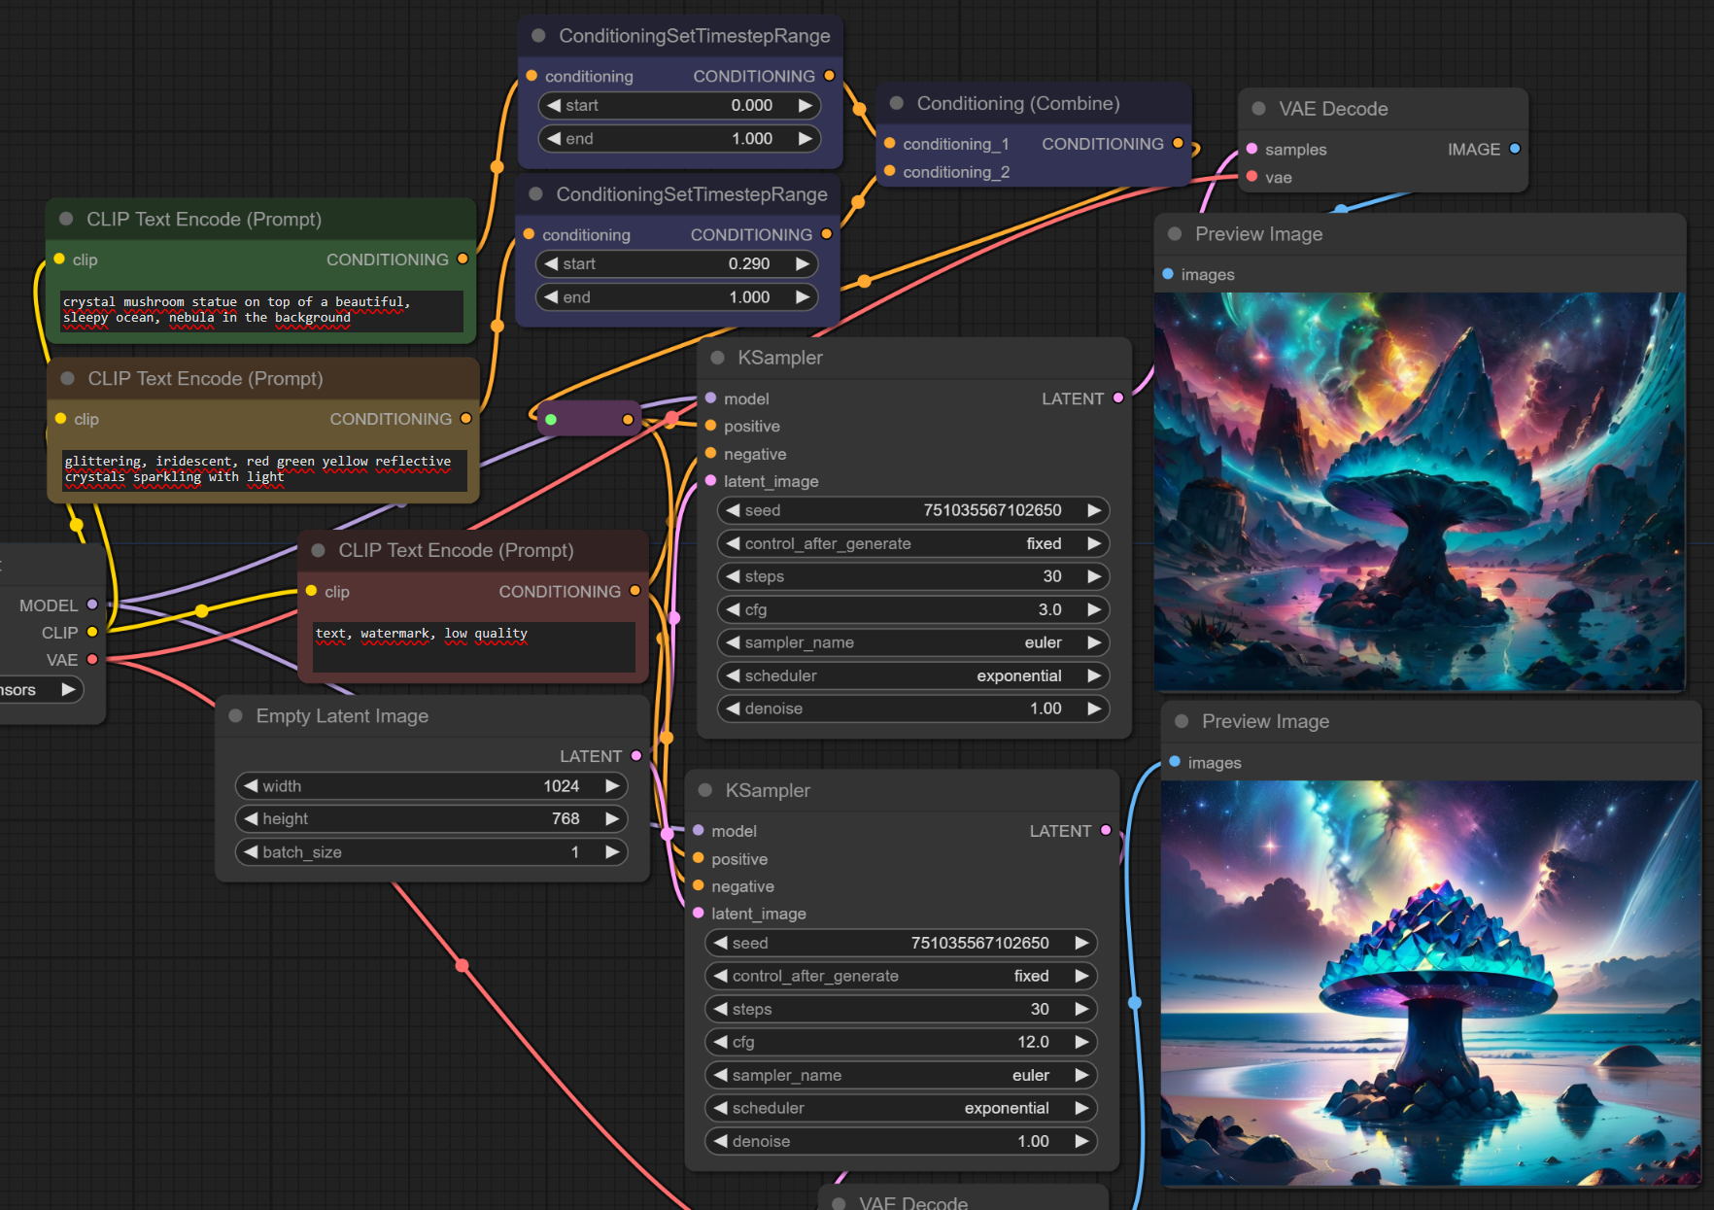Click the LATENT output port of top KSampler

tap(1118, 398)
